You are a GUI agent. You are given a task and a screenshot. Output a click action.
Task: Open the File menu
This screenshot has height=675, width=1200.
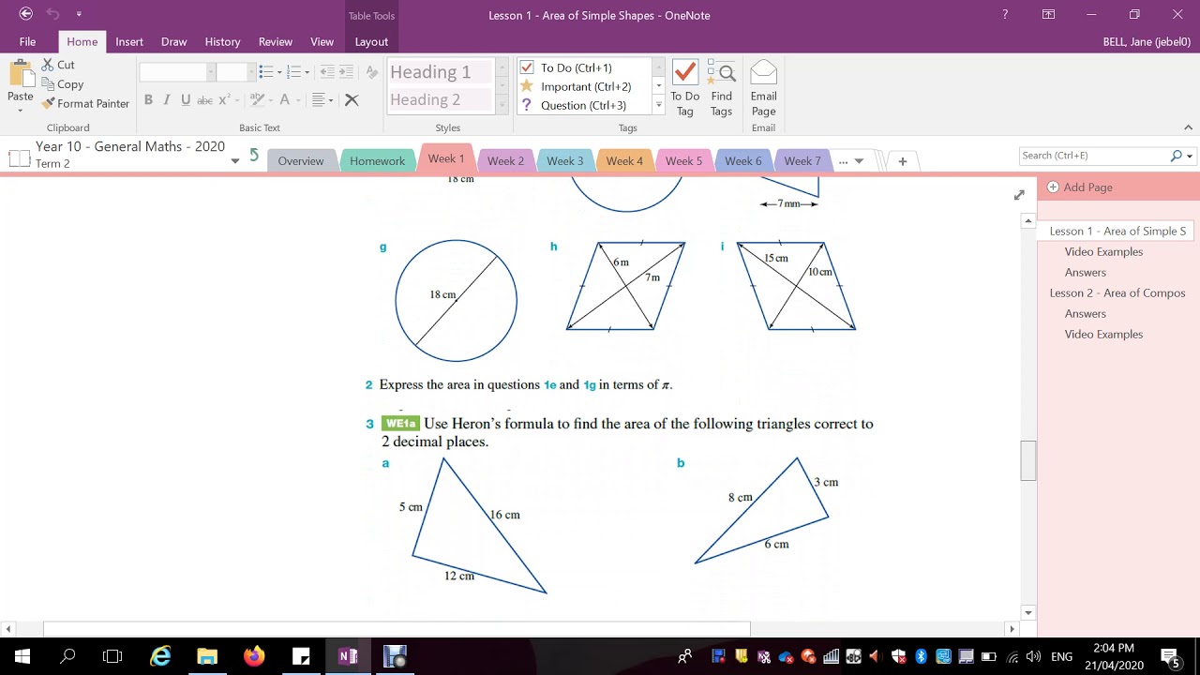pyautogui.click(x=28, y=41)
